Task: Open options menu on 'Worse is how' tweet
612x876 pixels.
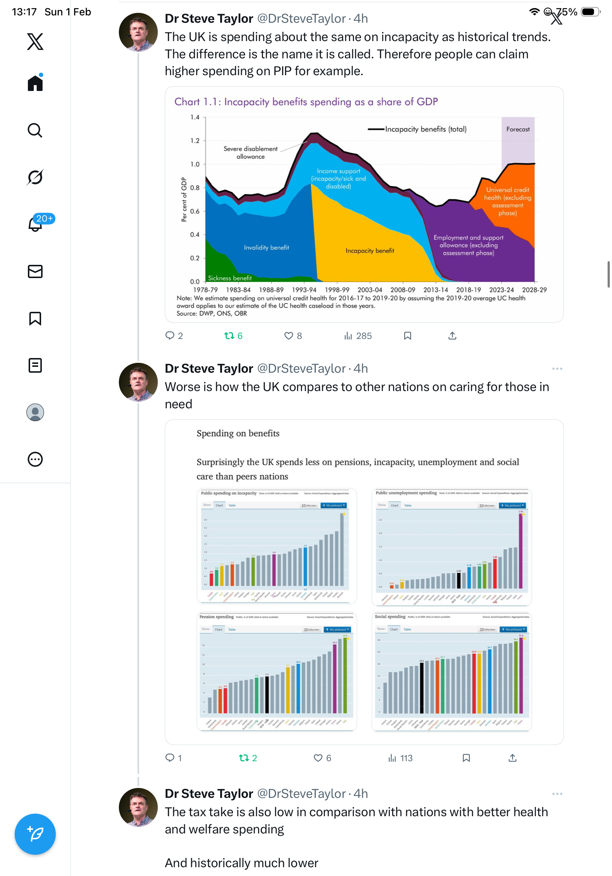Action: click(557, 369)
